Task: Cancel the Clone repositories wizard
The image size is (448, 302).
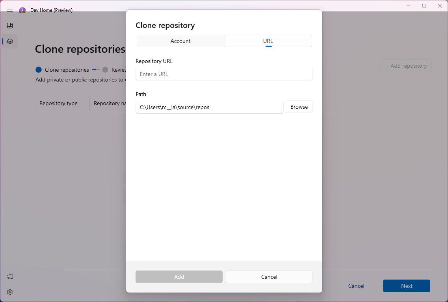Action: [356, 286]
